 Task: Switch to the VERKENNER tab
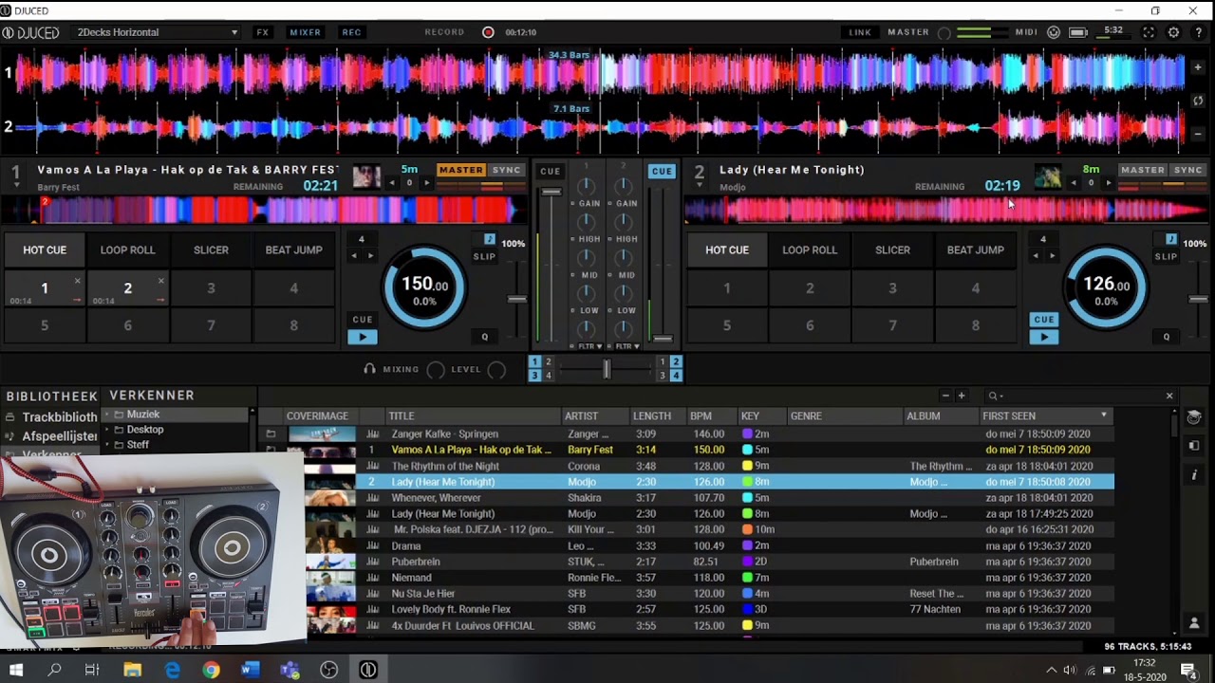(152, 396)
